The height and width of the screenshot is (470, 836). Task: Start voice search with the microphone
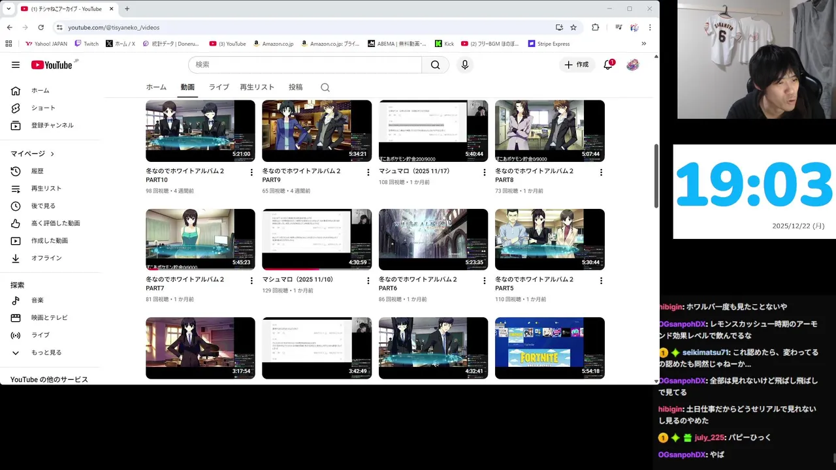[x=464, y=65]
